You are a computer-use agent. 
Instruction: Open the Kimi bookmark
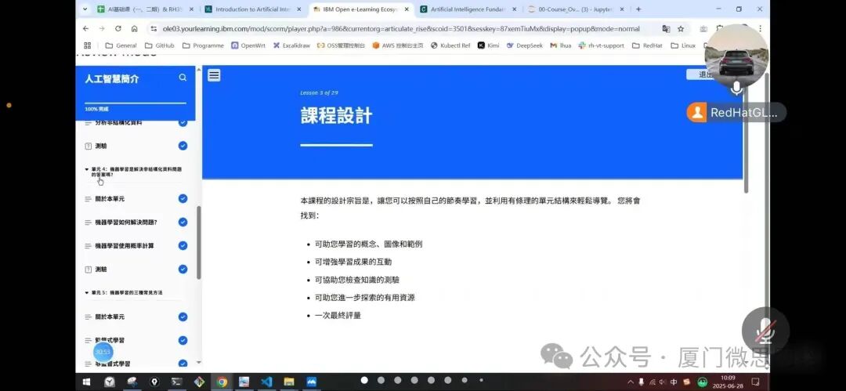tap(488, 45)
